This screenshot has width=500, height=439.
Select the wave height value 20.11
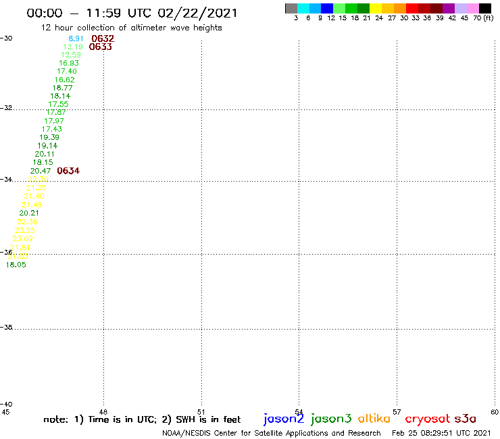click(45, 154)
